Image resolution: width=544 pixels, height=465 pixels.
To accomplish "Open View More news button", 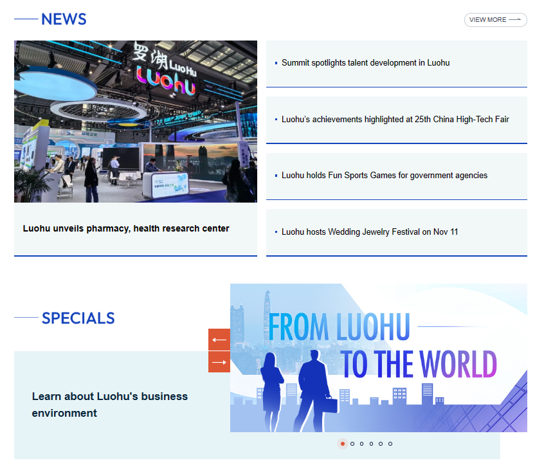I will pyautogui.click(x=494, y=20).
